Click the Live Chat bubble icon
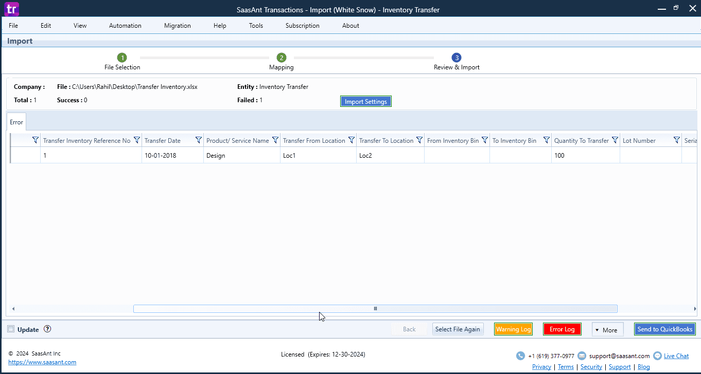701x374 pixels. pyautogui.click(x=657, y=356)
